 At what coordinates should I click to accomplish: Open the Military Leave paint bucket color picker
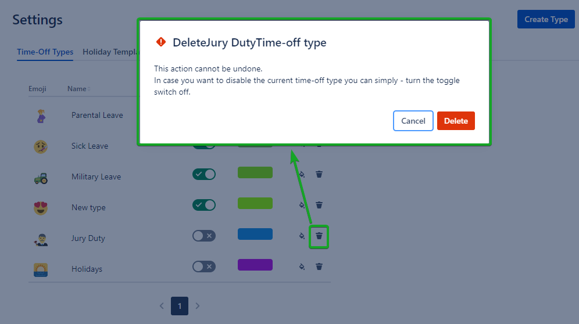coord(301,174)
